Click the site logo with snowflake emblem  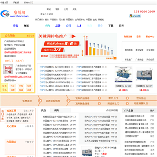tap(14, 14)
